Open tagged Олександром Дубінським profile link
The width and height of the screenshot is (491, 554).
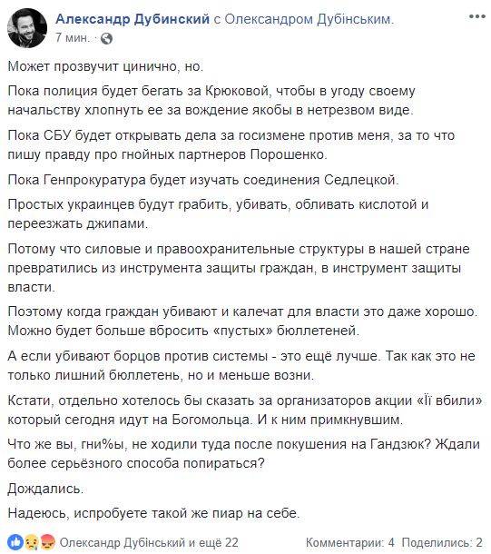point(309,19)
